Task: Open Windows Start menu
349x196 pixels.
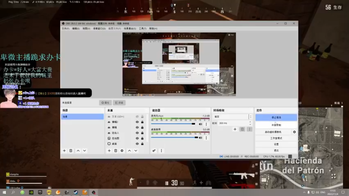Action: pos(4,192)
